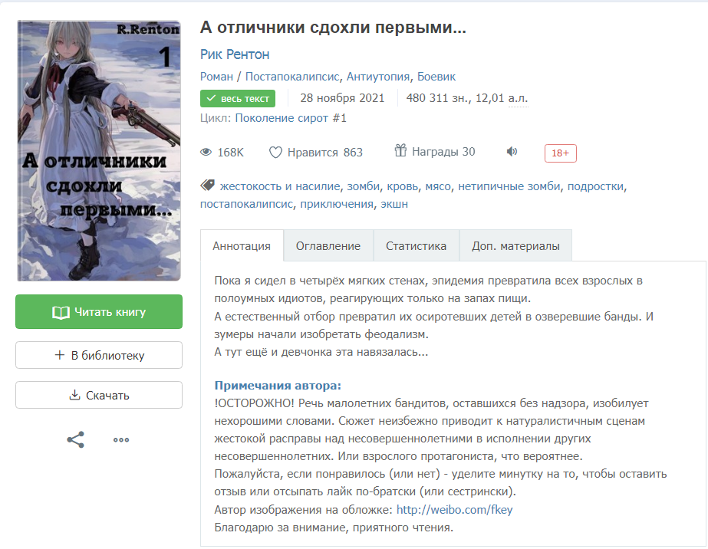Open the Постапокалипсис genre link
Screen dimensions: 708x549
292,77
